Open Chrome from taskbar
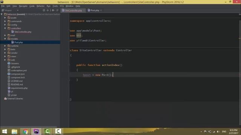The width and height of the screenshot is (241, 135). pos(26,132)
